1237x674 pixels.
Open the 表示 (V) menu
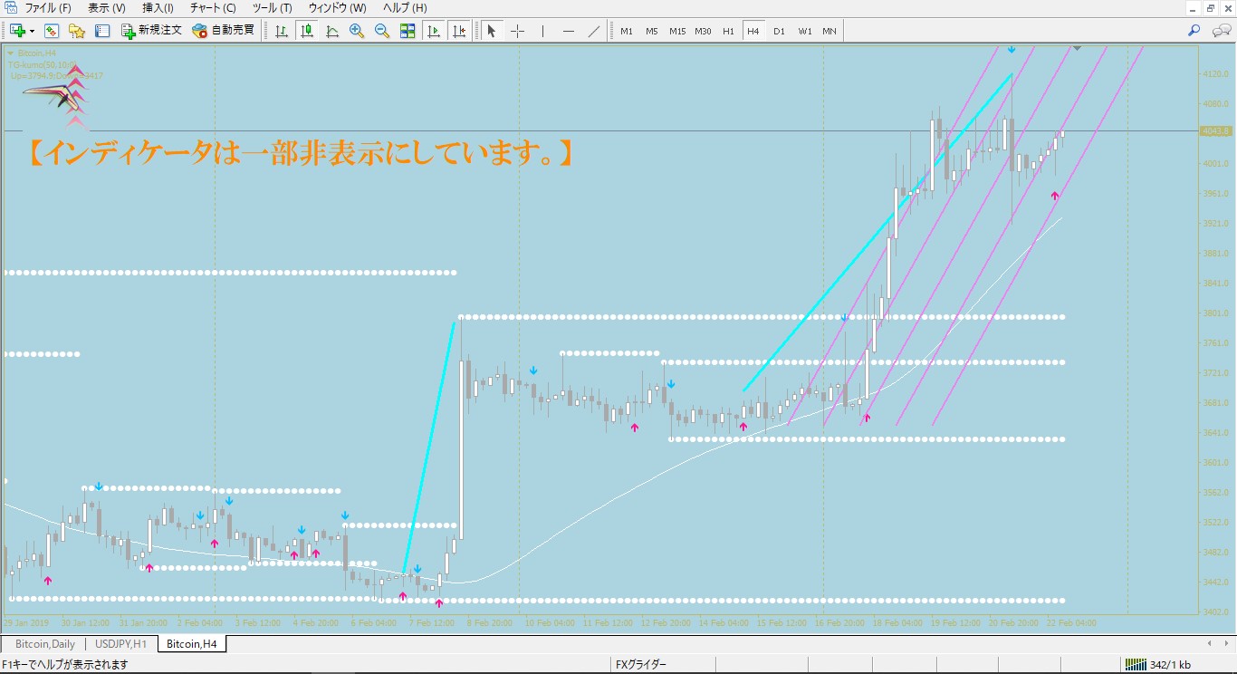point(107,8)
